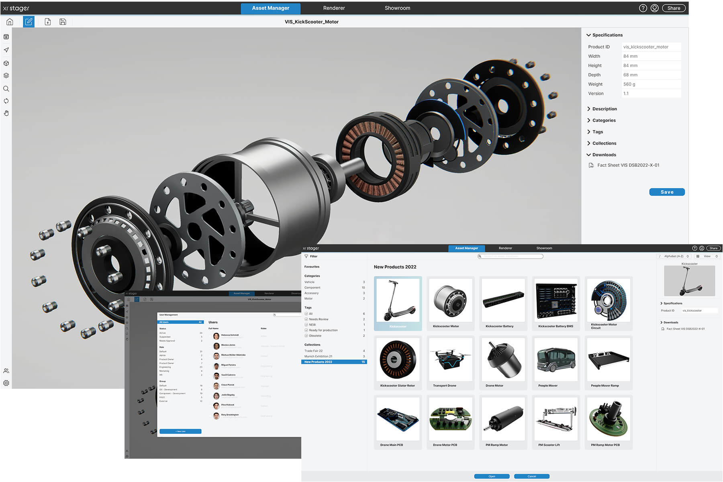
Task: Open the layers stack tool
Action: point(6,76)
